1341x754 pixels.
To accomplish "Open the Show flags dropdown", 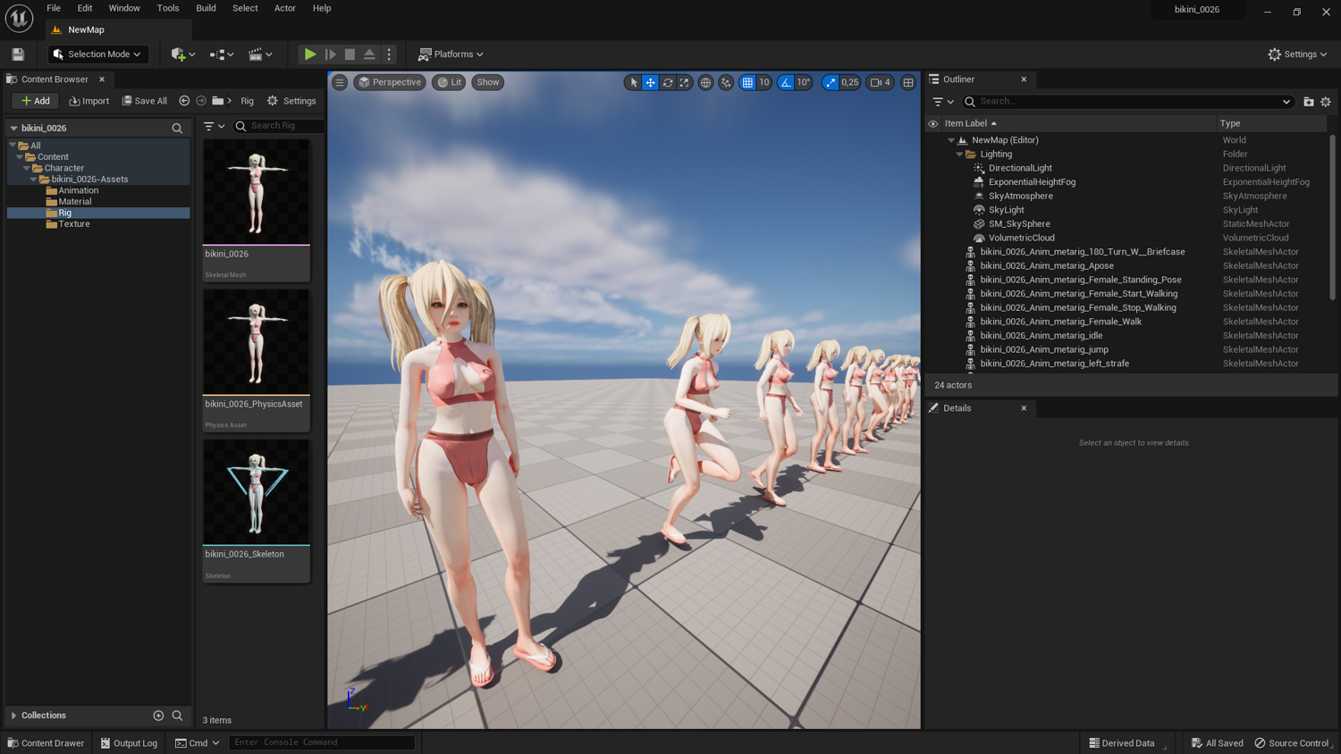I will pos(488,82).
